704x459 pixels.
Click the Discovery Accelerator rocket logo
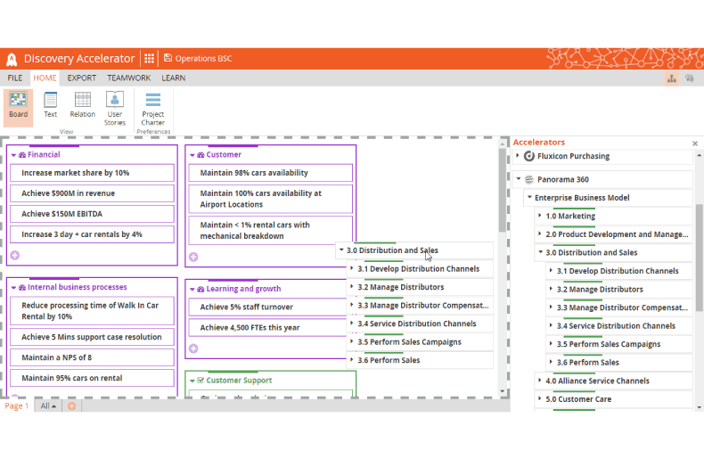[x=12, y=59]
